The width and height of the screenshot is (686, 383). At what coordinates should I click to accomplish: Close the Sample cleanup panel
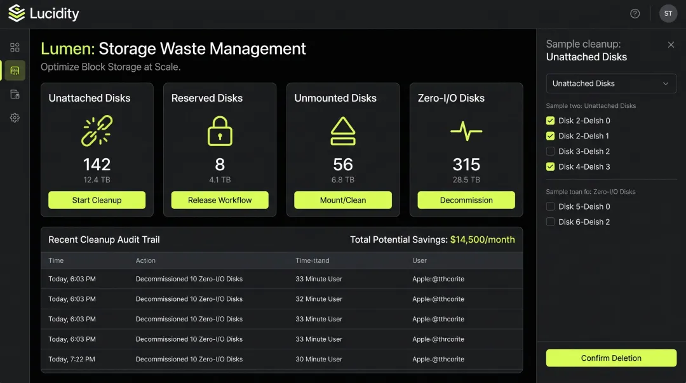(671, 44)
